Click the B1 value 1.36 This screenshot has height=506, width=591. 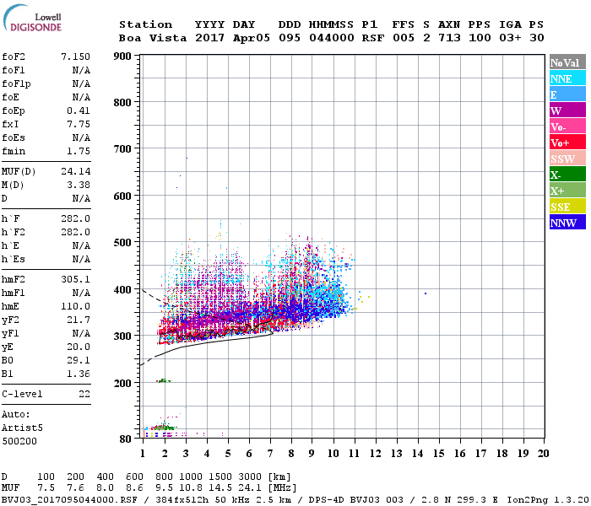pyautogui.click(x=79, y=374)
